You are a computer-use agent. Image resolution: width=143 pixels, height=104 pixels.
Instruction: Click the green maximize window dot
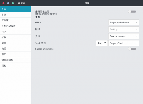[13, 3]
